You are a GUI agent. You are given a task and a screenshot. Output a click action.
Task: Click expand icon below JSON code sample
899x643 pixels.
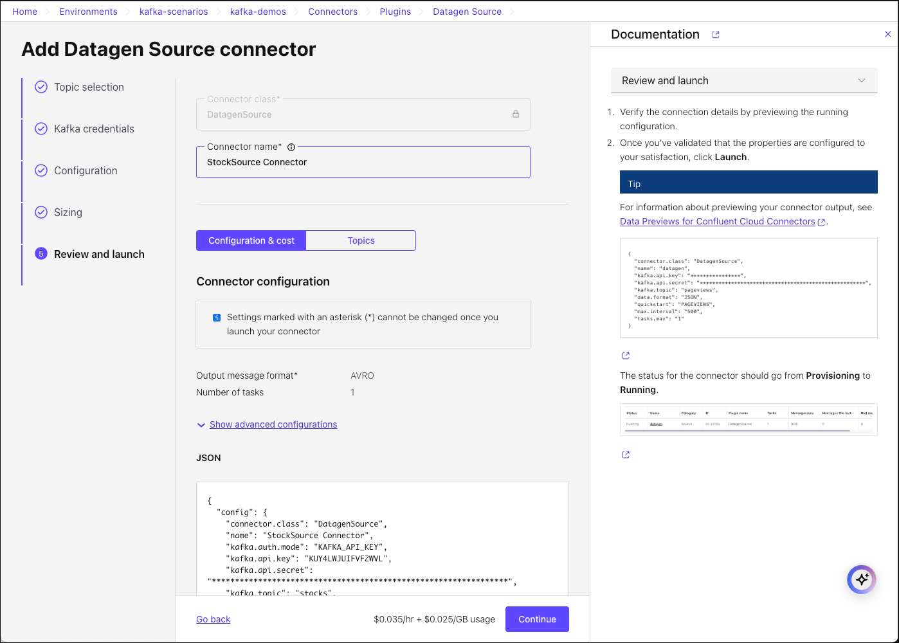click(x=626, y=356)
